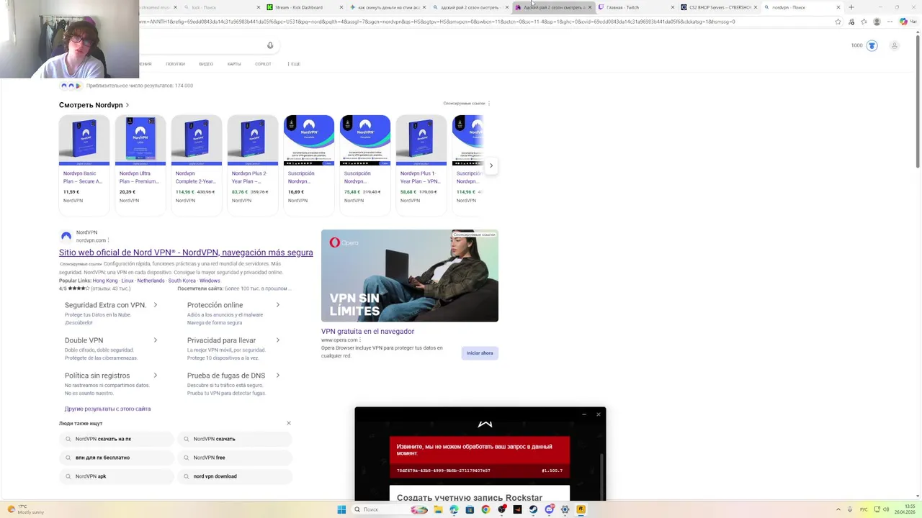Viewport: 922px width, 518px height.
Task: Open the Copilot icon in browser toolbar
Action: 904,22
